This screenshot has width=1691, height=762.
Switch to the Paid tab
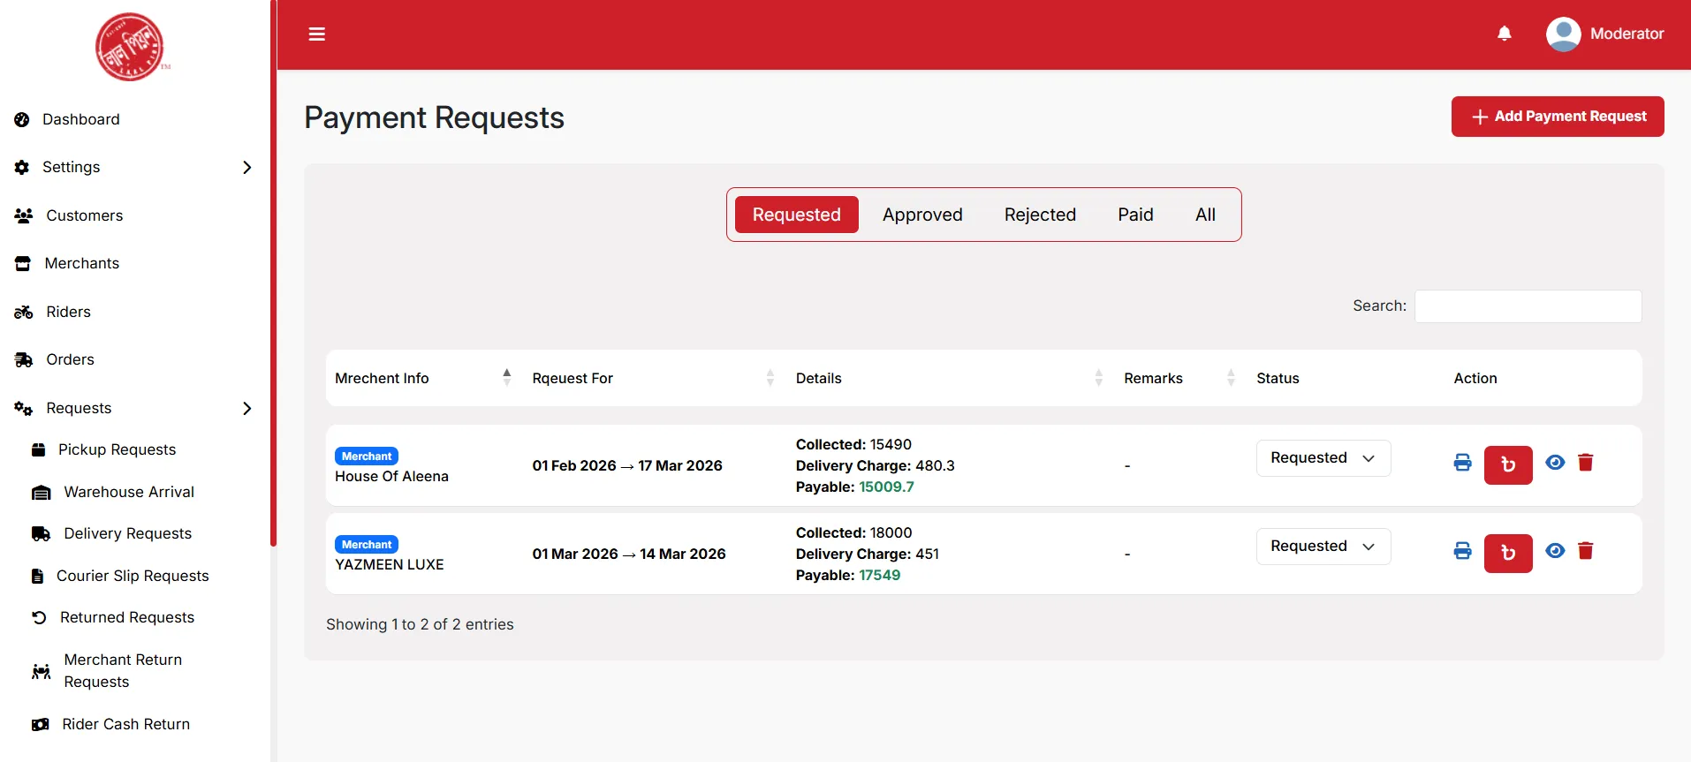pos(1135,215)
